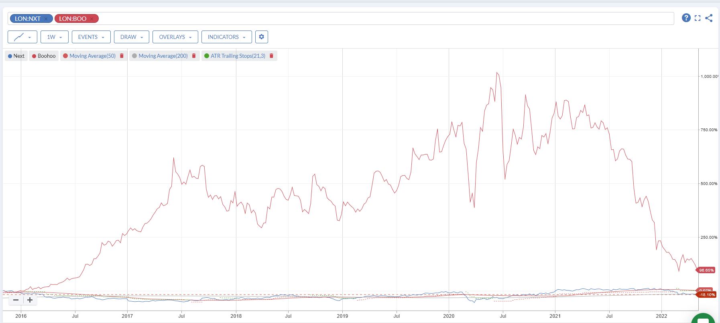Delete the ATR Trailing Stops indicator
The width and height of the screenshot is (720, 323).
[x=271, y=56]
